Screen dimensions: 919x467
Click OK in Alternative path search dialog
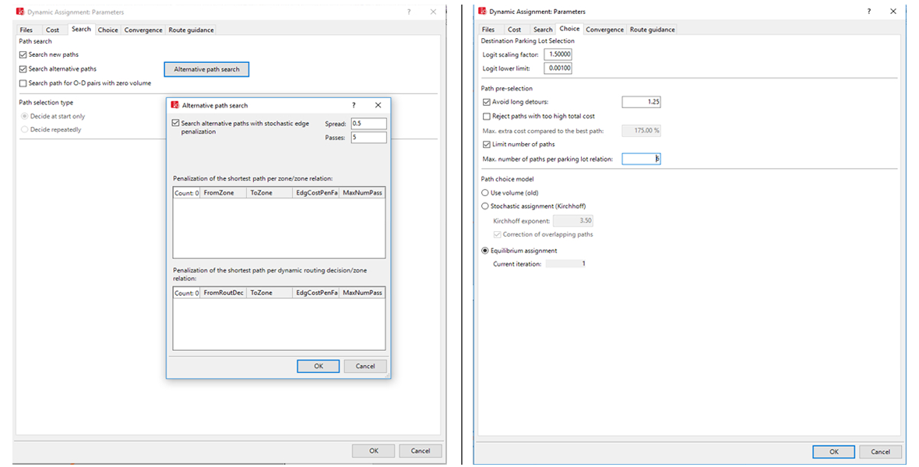tap(319, 367)
